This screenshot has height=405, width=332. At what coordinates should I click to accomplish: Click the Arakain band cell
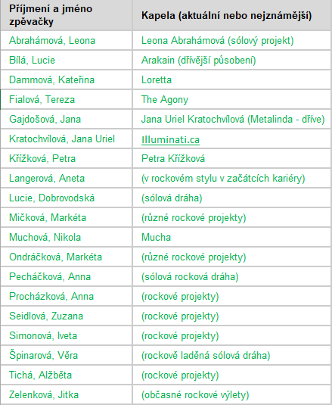(232, 60)
